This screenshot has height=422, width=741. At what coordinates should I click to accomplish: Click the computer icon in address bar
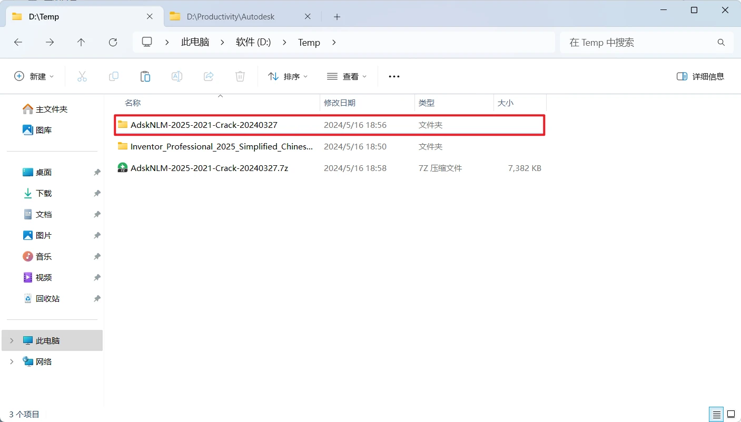[147, 42]
